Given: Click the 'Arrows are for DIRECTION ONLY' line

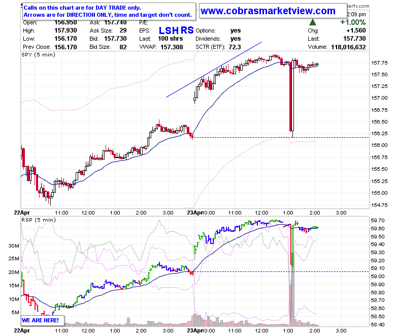Looking at the screenshot, I should (x=108, y=15).
